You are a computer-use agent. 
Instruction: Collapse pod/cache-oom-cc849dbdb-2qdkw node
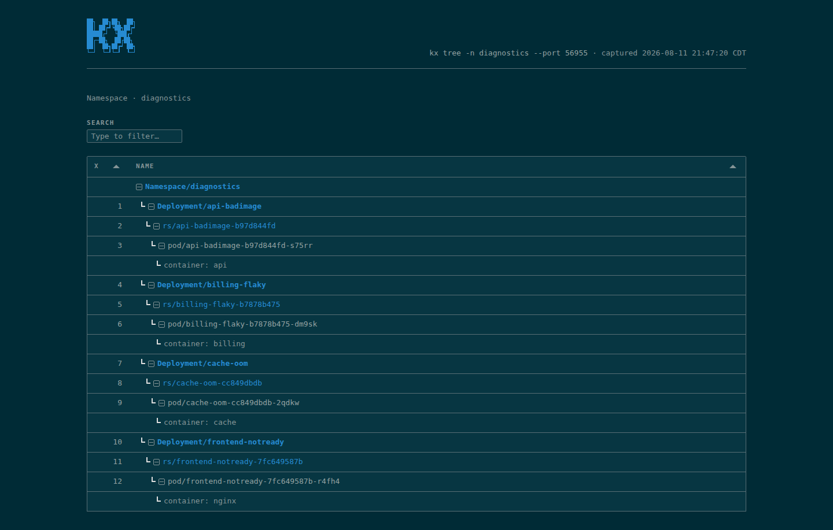pos(161,403)
